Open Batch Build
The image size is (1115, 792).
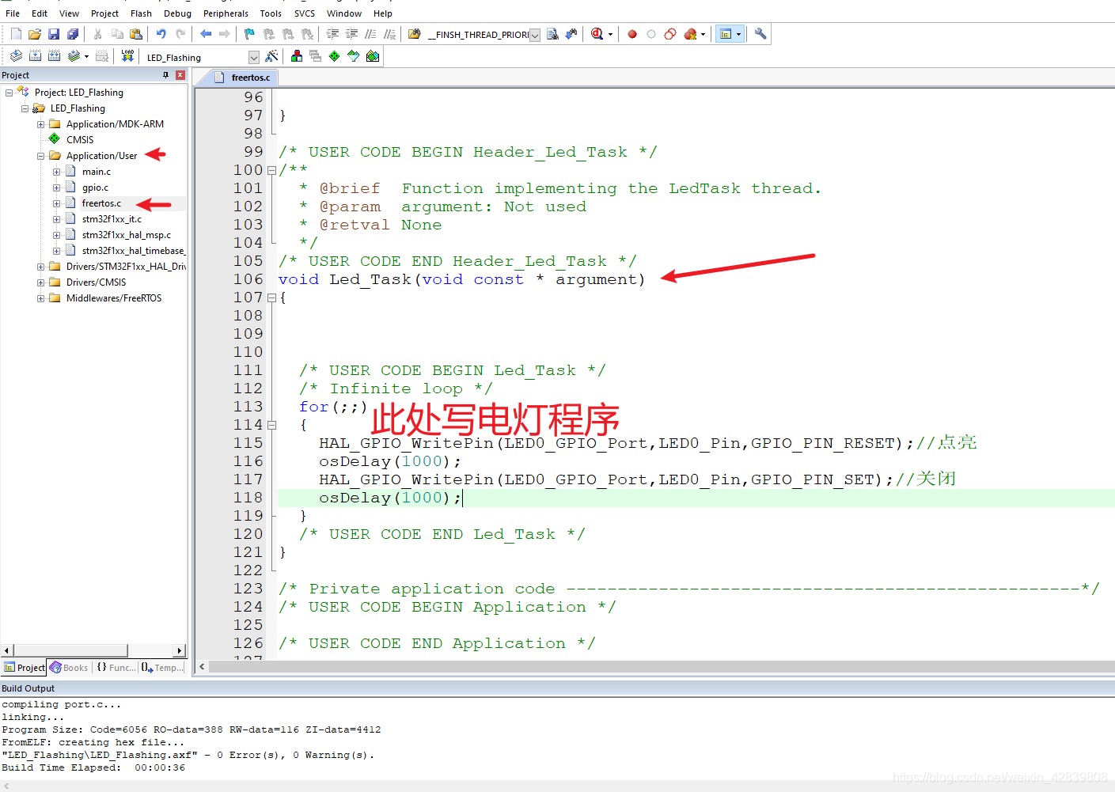click(x=74, y=56)
